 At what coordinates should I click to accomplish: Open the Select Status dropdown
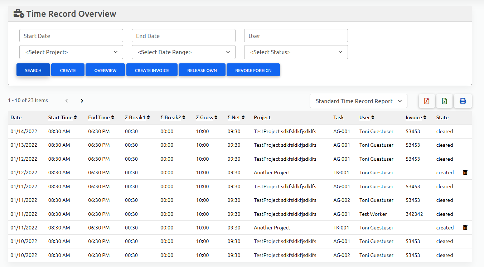(x=296, y=52)
